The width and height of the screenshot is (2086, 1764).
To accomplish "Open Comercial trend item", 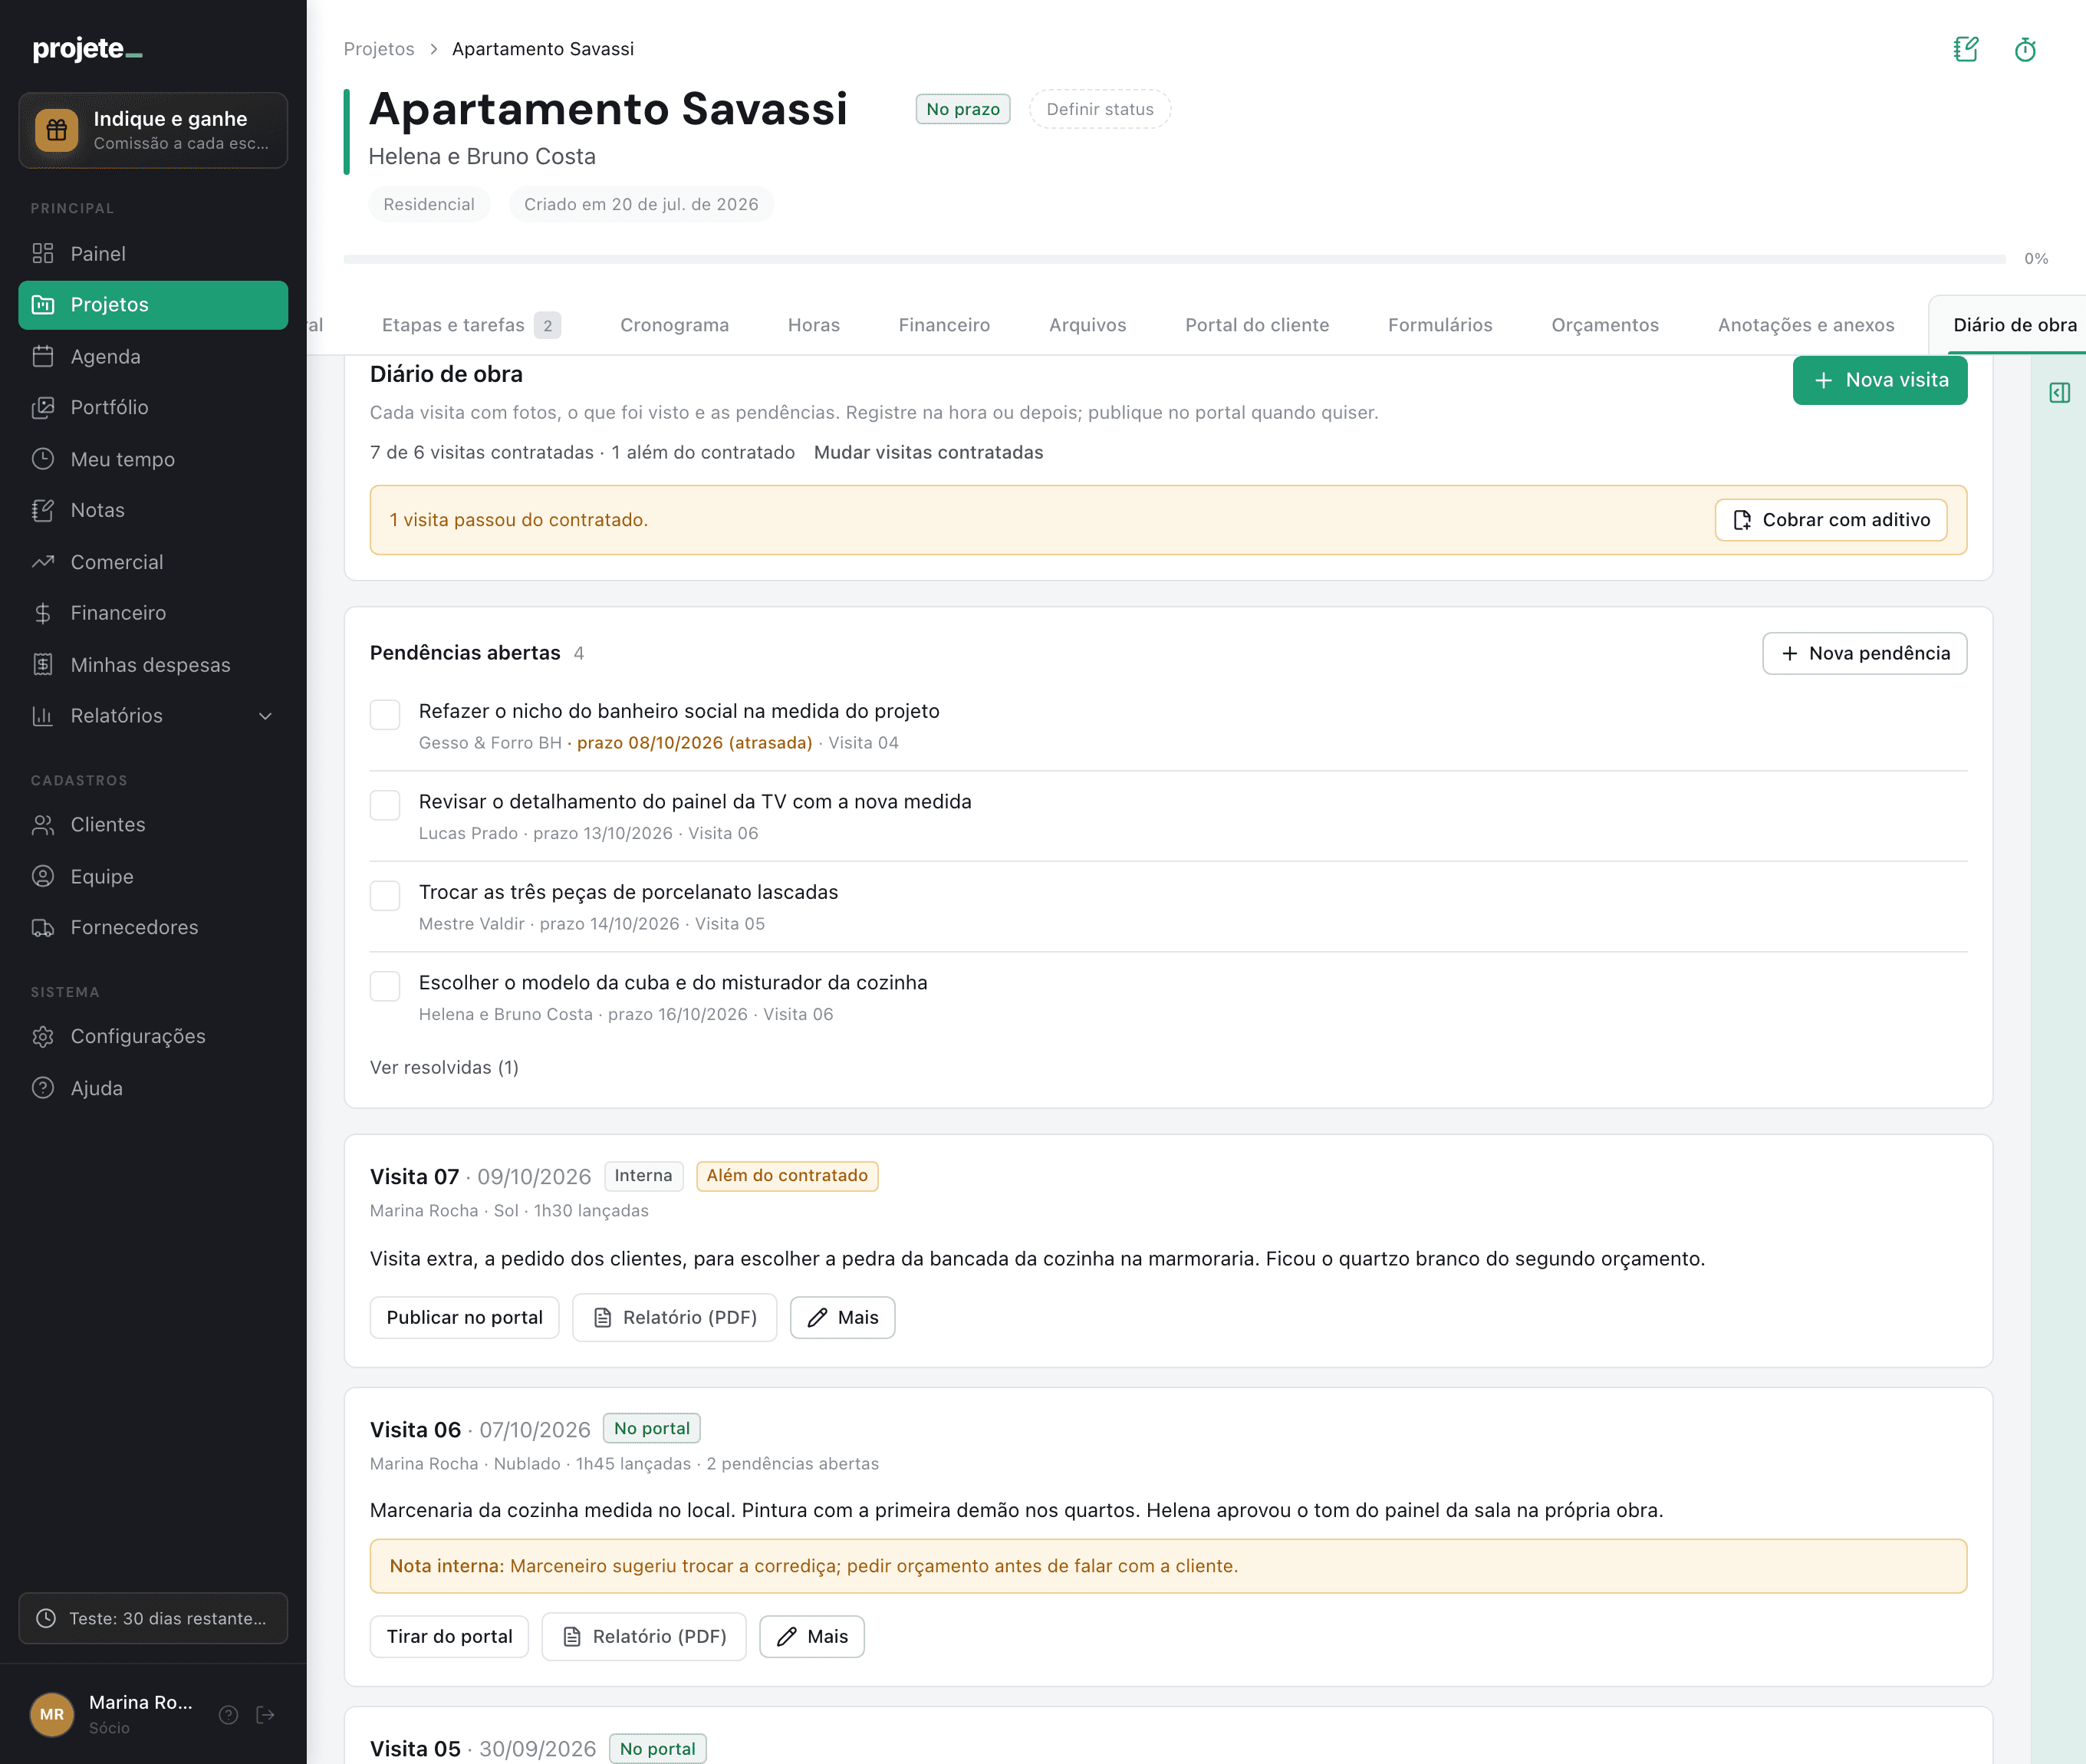I will [153, 562].
